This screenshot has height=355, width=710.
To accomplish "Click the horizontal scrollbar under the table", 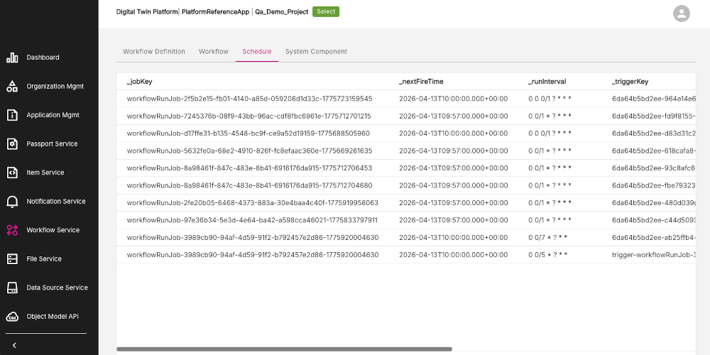I will click(x=284, y=349).
